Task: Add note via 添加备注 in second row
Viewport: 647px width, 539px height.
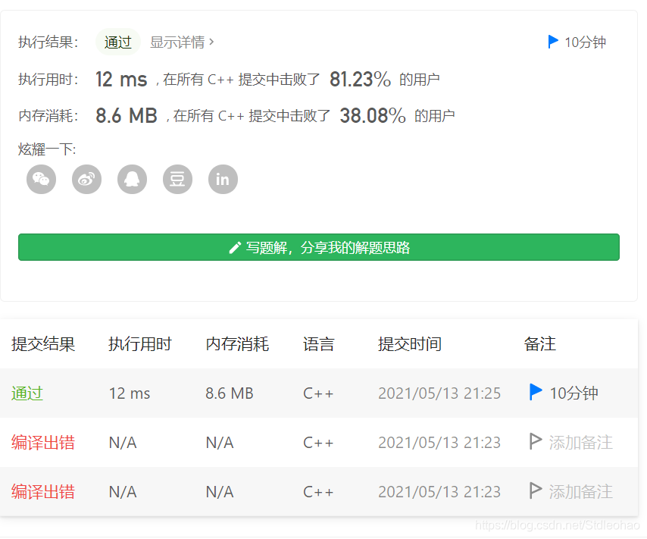Action: [x=580, y=443]
